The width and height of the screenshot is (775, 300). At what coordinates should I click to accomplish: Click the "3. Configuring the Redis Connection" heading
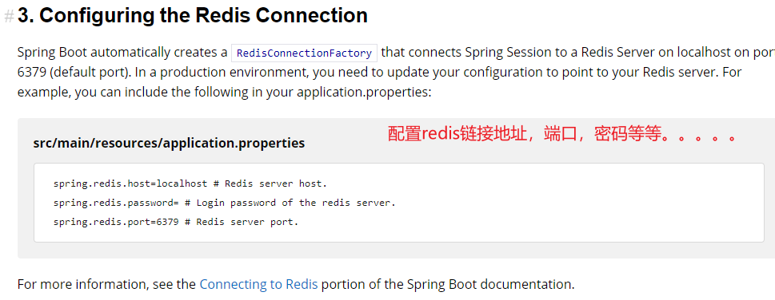(x=192, y=16)
